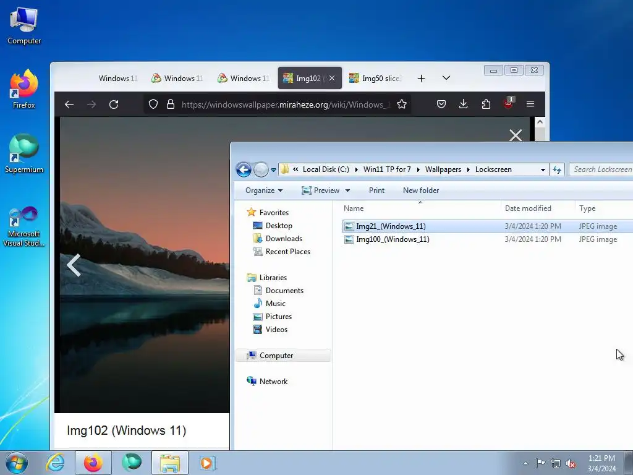Screen dimensions: 633x475
Task: Switch to the Img102 tab
Action: 310,78
